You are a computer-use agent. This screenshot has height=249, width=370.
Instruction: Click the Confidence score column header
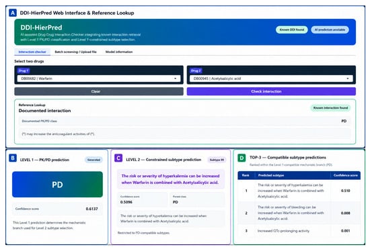[346, 175]
